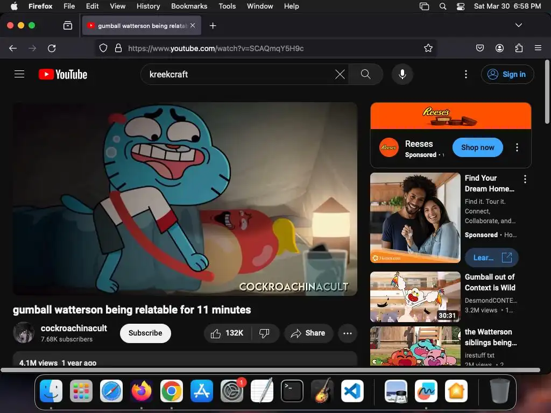This screenshot has width=551, height=413.
Task: Click the Reeses banner ad image
Action: (x=451, y=116)
